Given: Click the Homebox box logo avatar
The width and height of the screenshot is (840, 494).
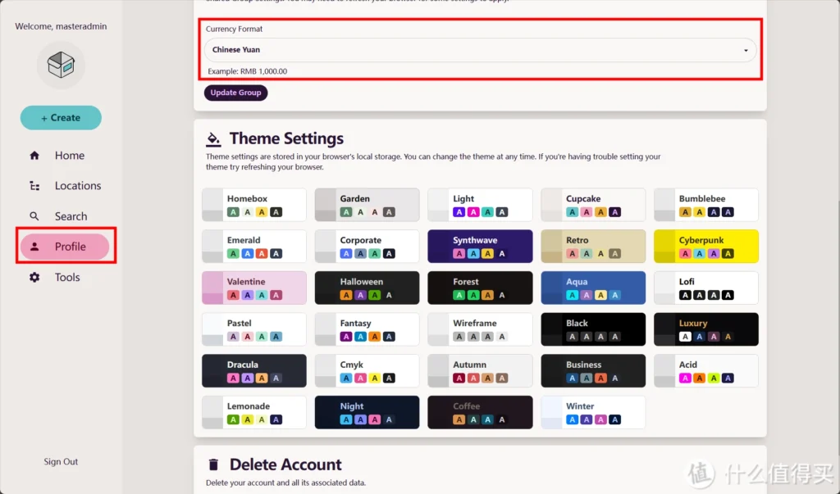Looking at the screenshot, I should (61, 65).
